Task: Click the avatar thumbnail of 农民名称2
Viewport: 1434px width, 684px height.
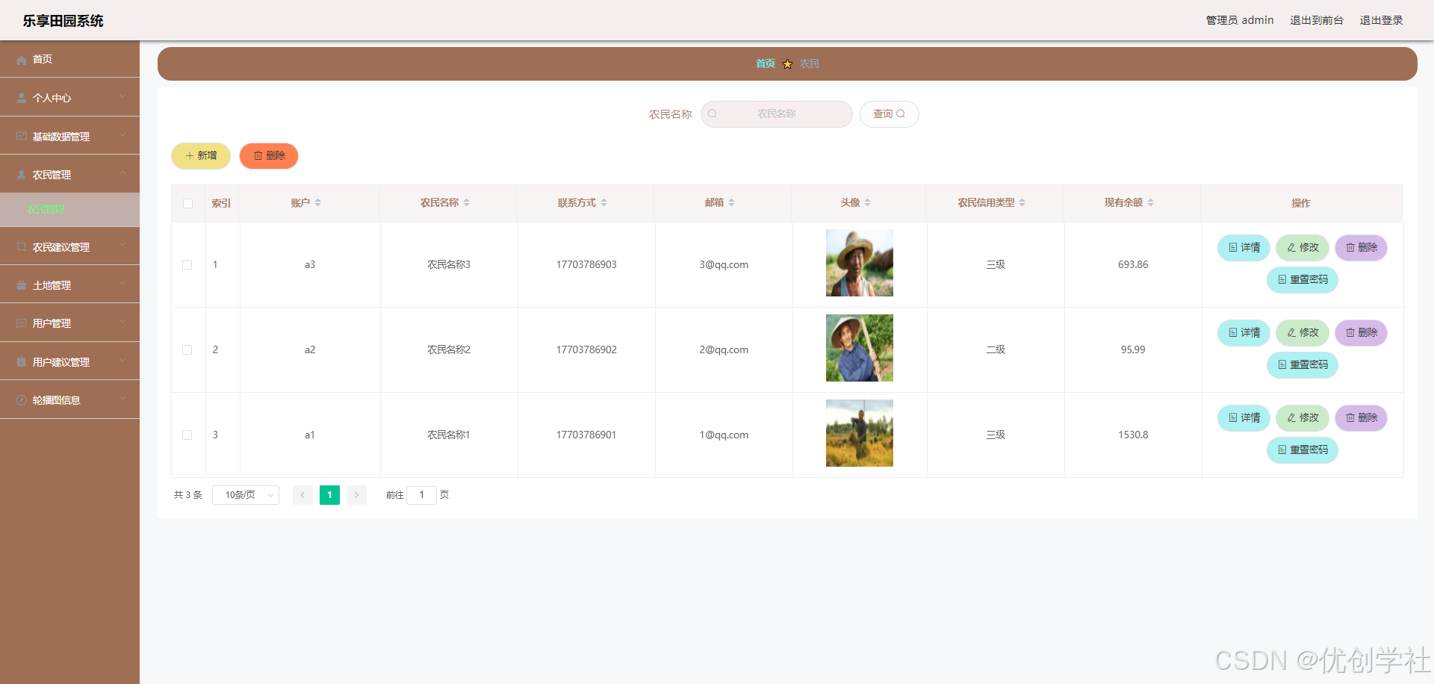Action: pyautogui.click(x=860, y=348)
